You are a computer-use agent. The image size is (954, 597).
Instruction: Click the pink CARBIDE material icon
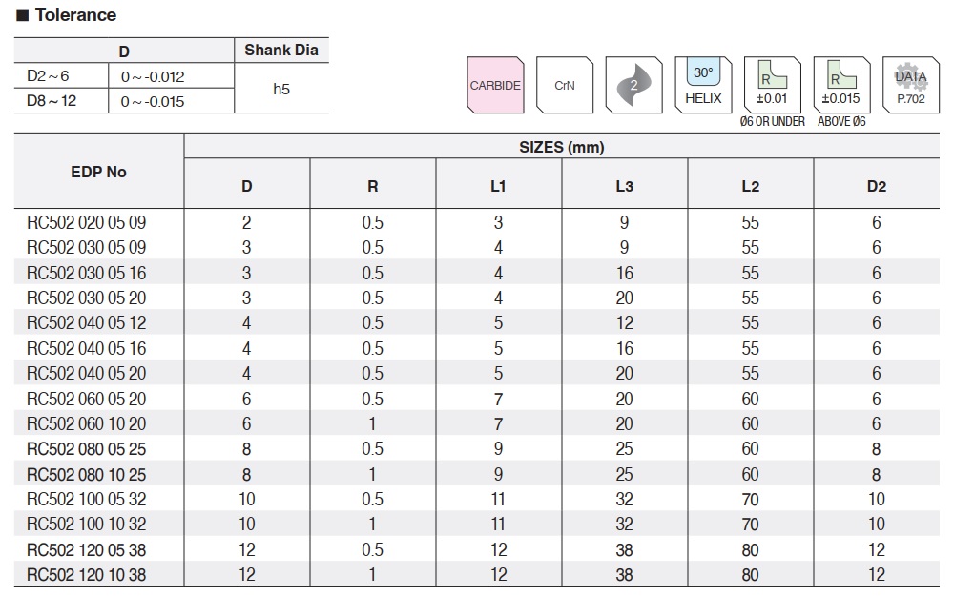(x=495, y=85)
